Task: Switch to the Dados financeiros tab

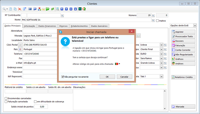Action: point(47,26)
